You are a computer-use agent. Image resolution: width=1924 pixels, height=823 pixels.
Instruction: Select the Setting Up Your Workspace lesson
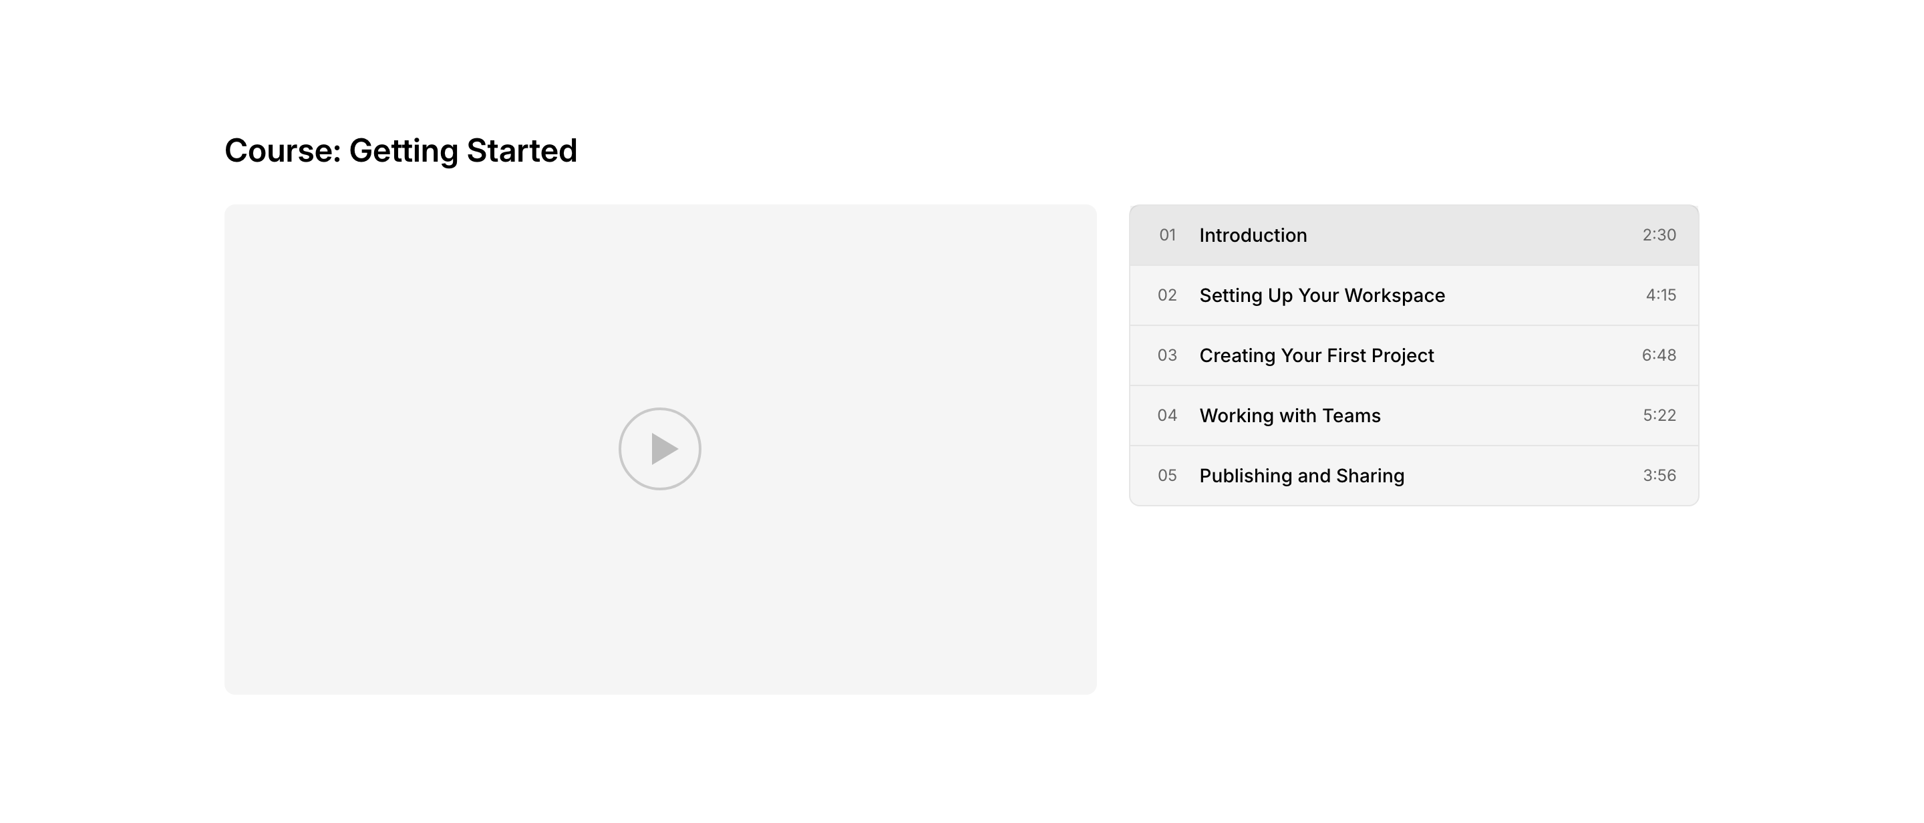click(x=1321, y=296)
